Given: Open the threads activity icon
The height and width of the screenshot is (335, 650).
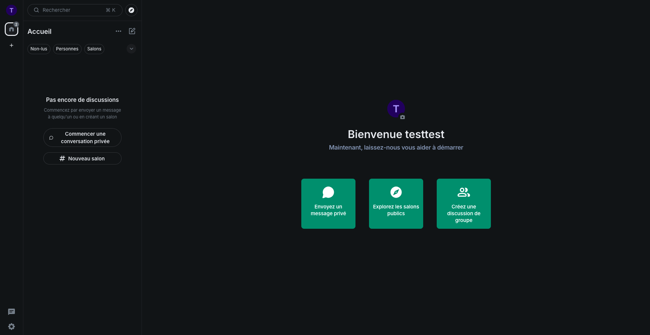Looking at the screenshot, I should tap(12, 312).
